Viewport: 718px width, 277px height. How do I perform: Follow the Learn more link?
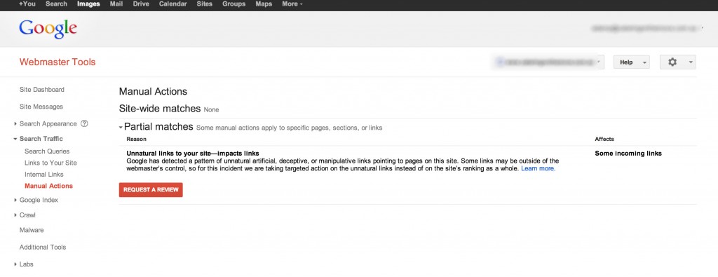click(538, 168)
